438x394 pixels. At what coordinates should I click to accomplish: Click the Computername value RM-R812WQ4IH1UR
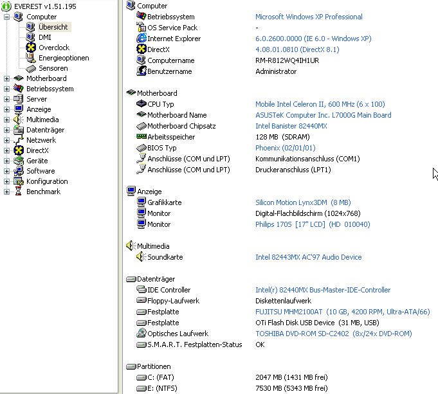click(x=287, y=60)
